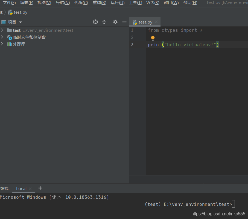Click the locate-opened-file crosshair icon
Image resolution: width=248 pixels, height=219 pixels.
(x=95, y=22)
